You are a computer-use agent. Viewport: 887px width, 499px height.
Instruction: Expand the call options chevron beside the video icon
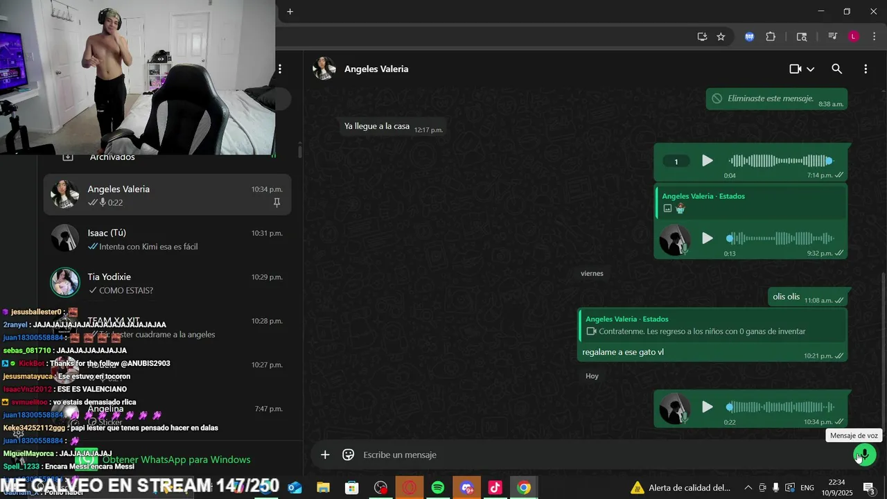pyautogui.click(x=810, y=69)
